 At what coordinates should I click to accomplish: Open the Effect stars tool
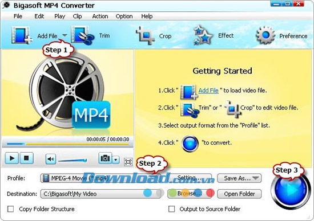pyautogui.click(x=203, y=35)
